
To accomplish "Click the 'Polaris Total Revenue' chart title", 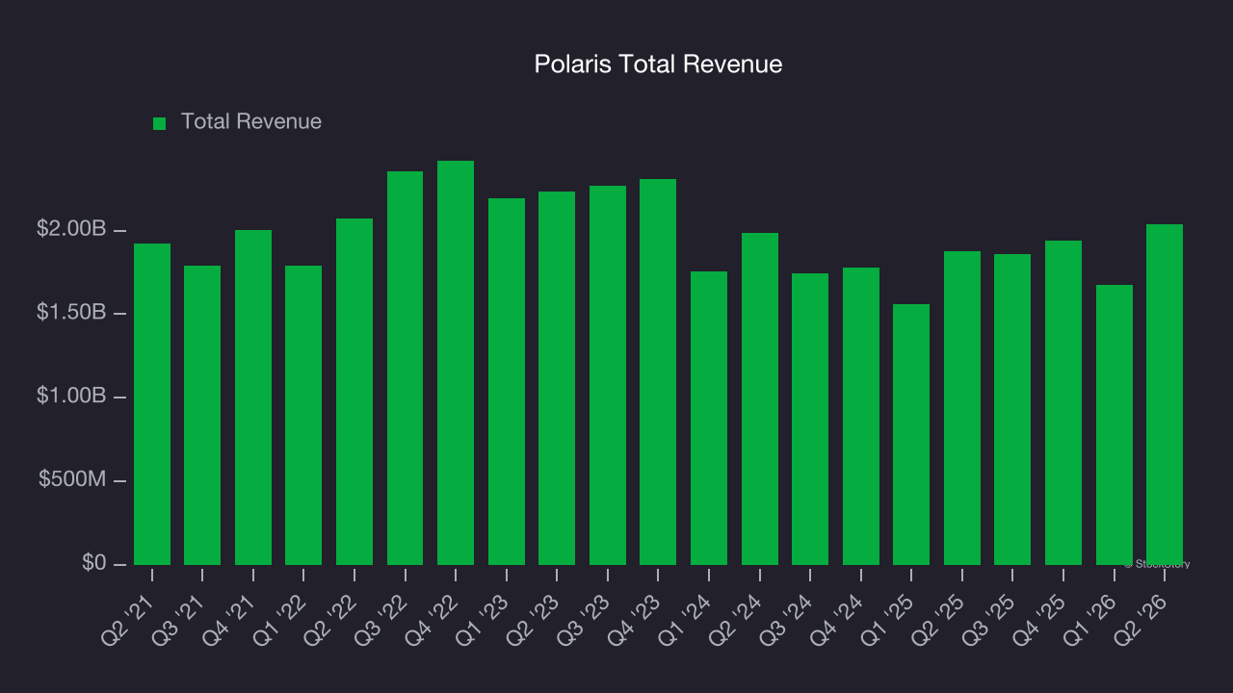I will tap(659, 64).
